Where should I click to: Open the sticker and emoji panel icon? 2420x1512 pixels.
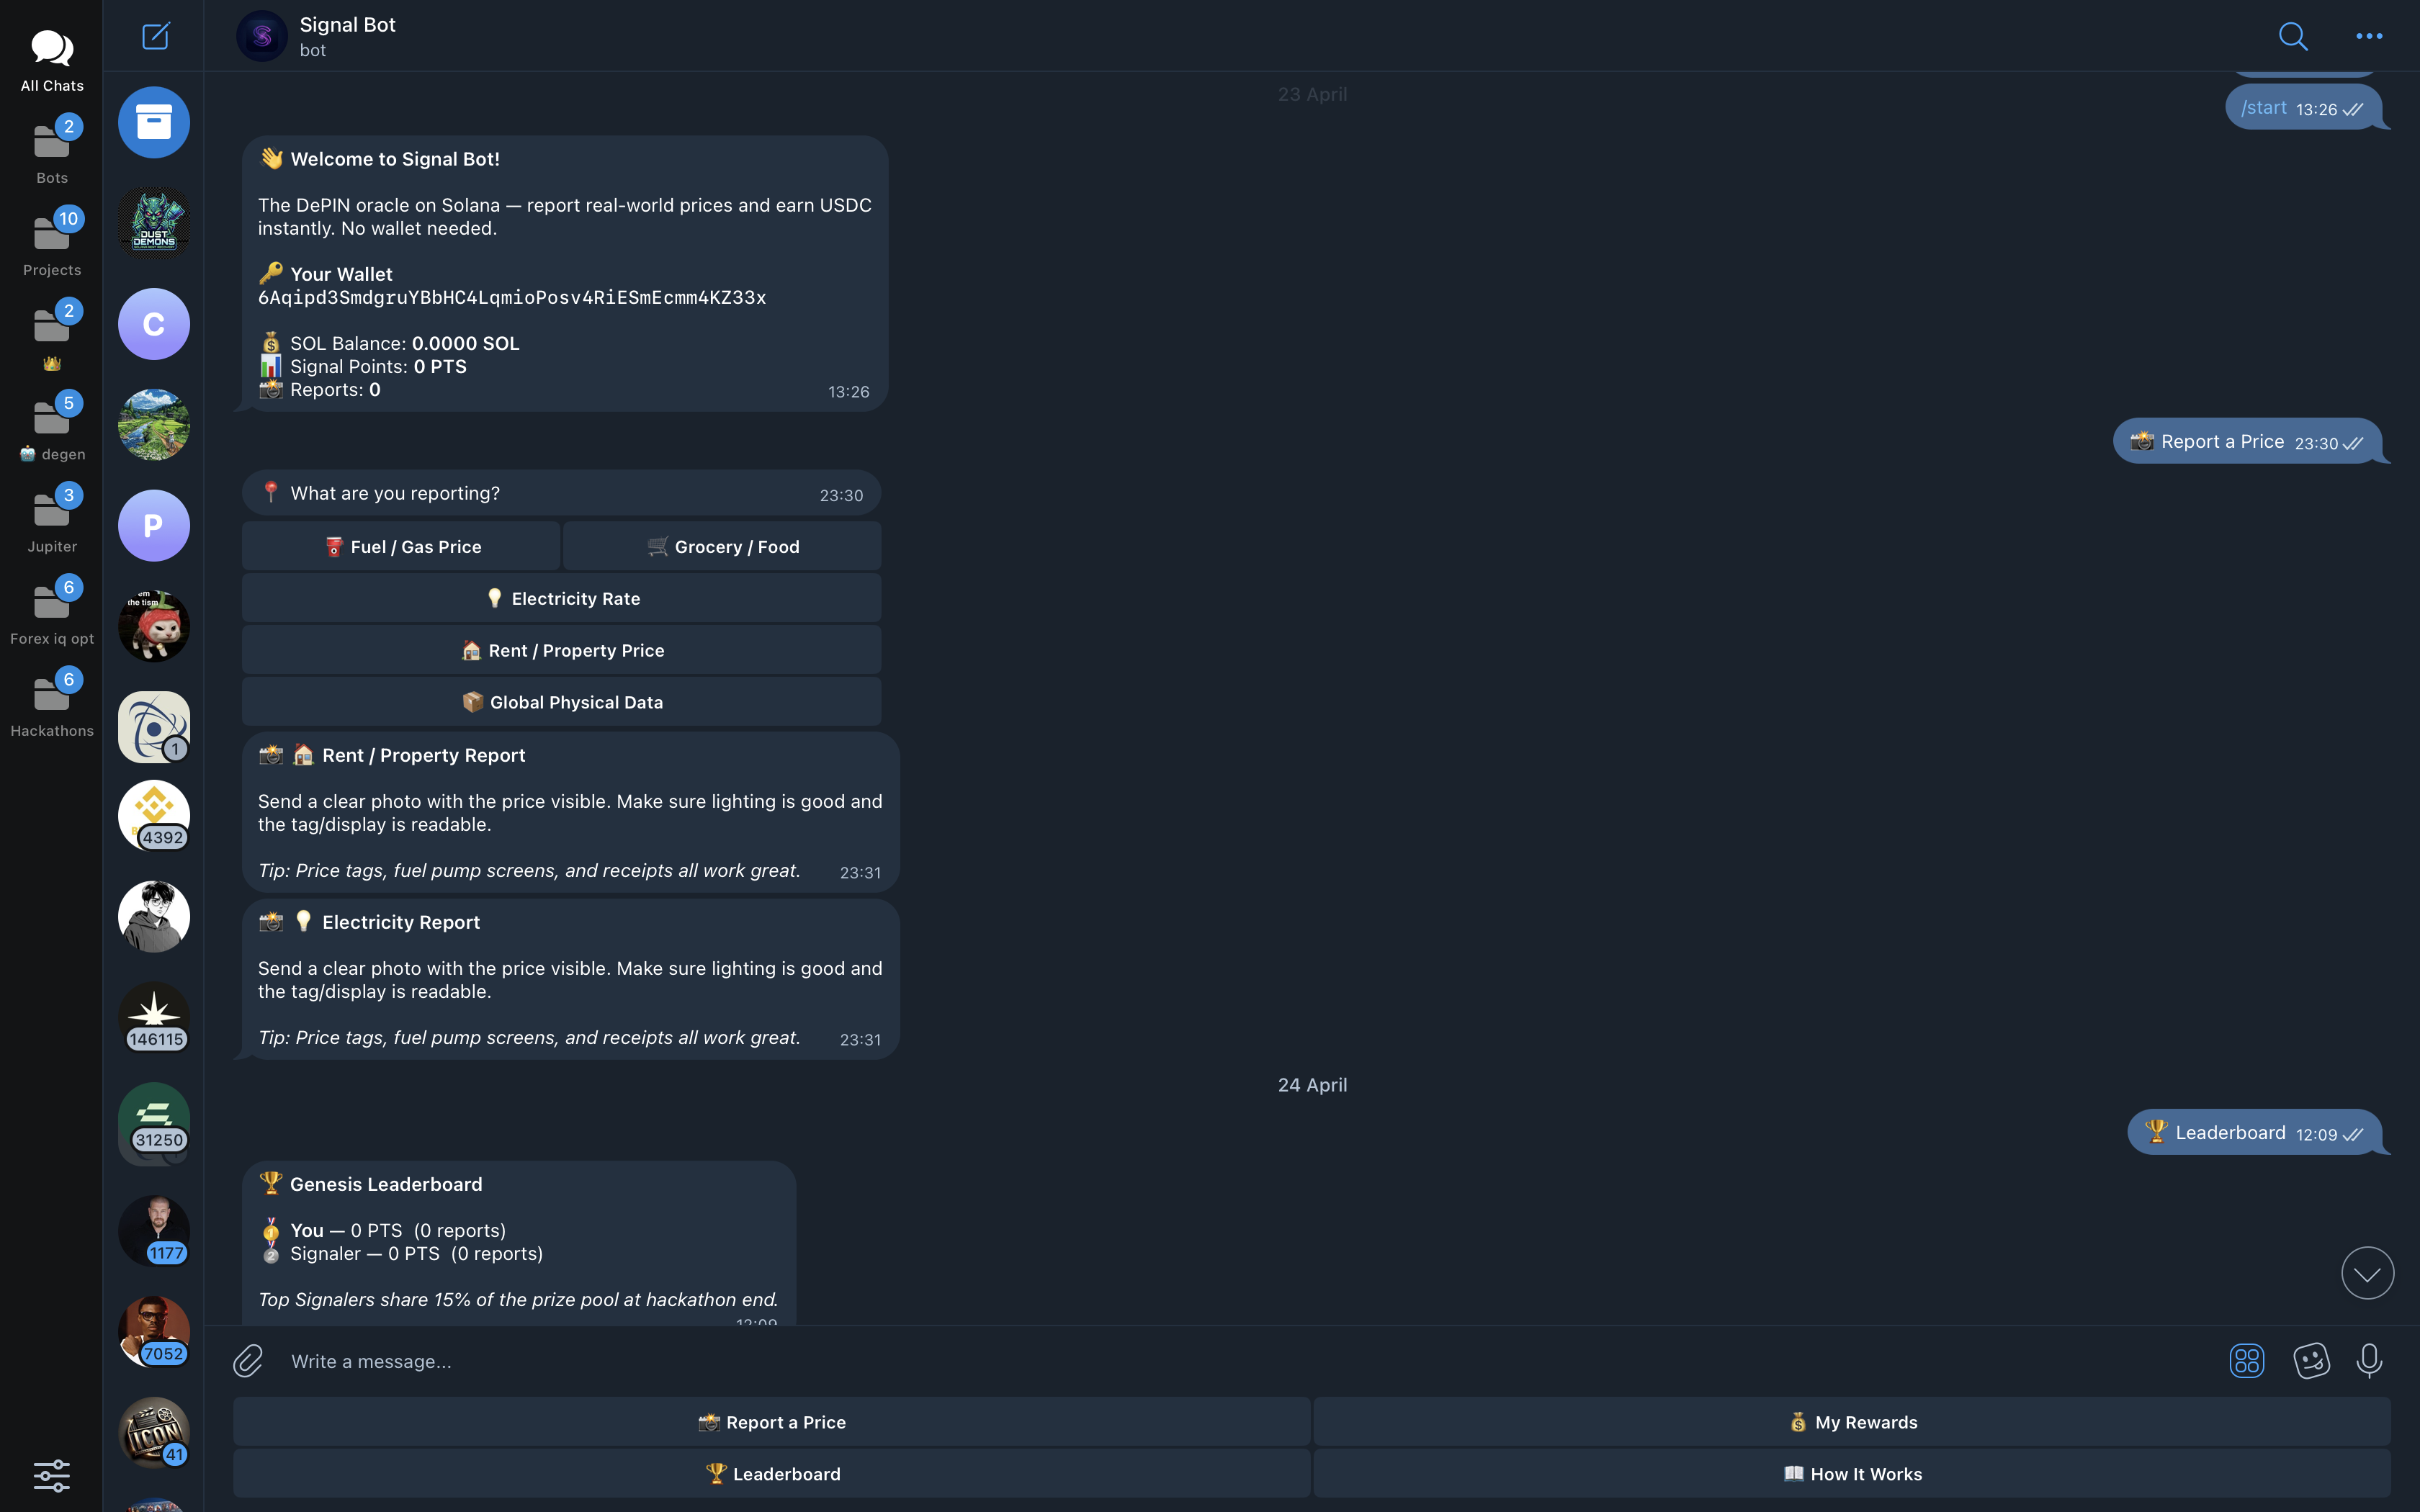tap(2311, 1360)
